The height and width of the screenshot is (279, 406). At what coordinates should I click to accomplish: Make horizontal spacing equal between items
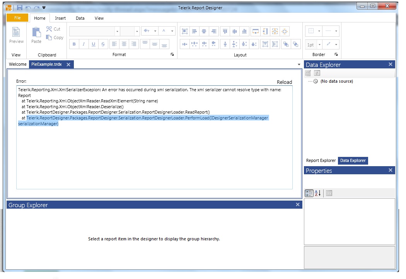184,44
